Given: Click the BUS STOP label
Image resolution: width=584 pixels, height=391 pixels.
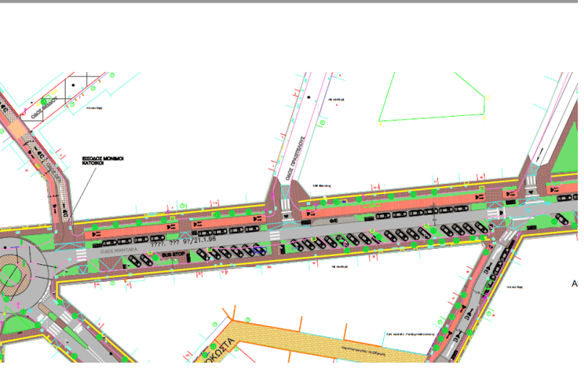Looking at the screenshot, I should point(173,255).
